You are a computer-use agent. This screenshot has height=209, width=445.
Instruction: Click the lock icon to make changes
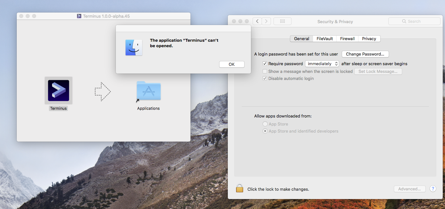coord(239,188)
